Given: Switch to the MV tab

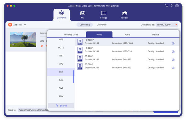Looking at the screenshot, I should tap(82, 15).
